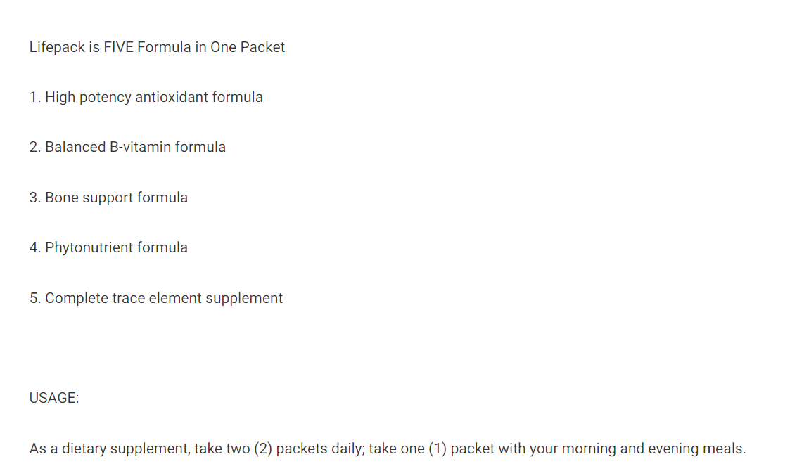
Task: Click the 'USAGE:' label
Action: 54,398
